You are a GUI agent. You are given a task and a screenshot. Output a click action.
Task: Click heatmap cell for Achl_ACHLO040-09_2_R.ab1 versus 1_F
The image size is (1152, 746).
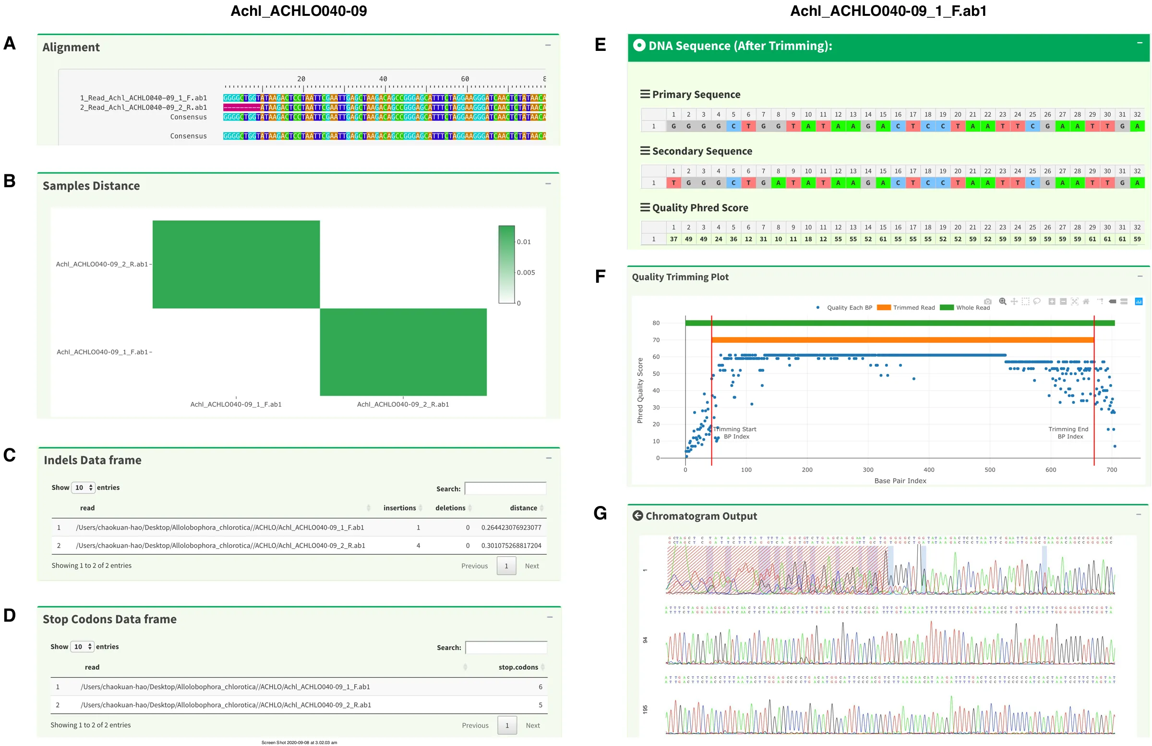(x=236, y=265)
